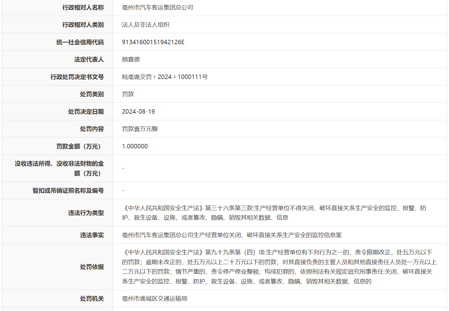This screenshot has width=449, height=311.
Task: Select company name 亳州市汽车客运集团总公司 in first row
Action: [158, 7]
